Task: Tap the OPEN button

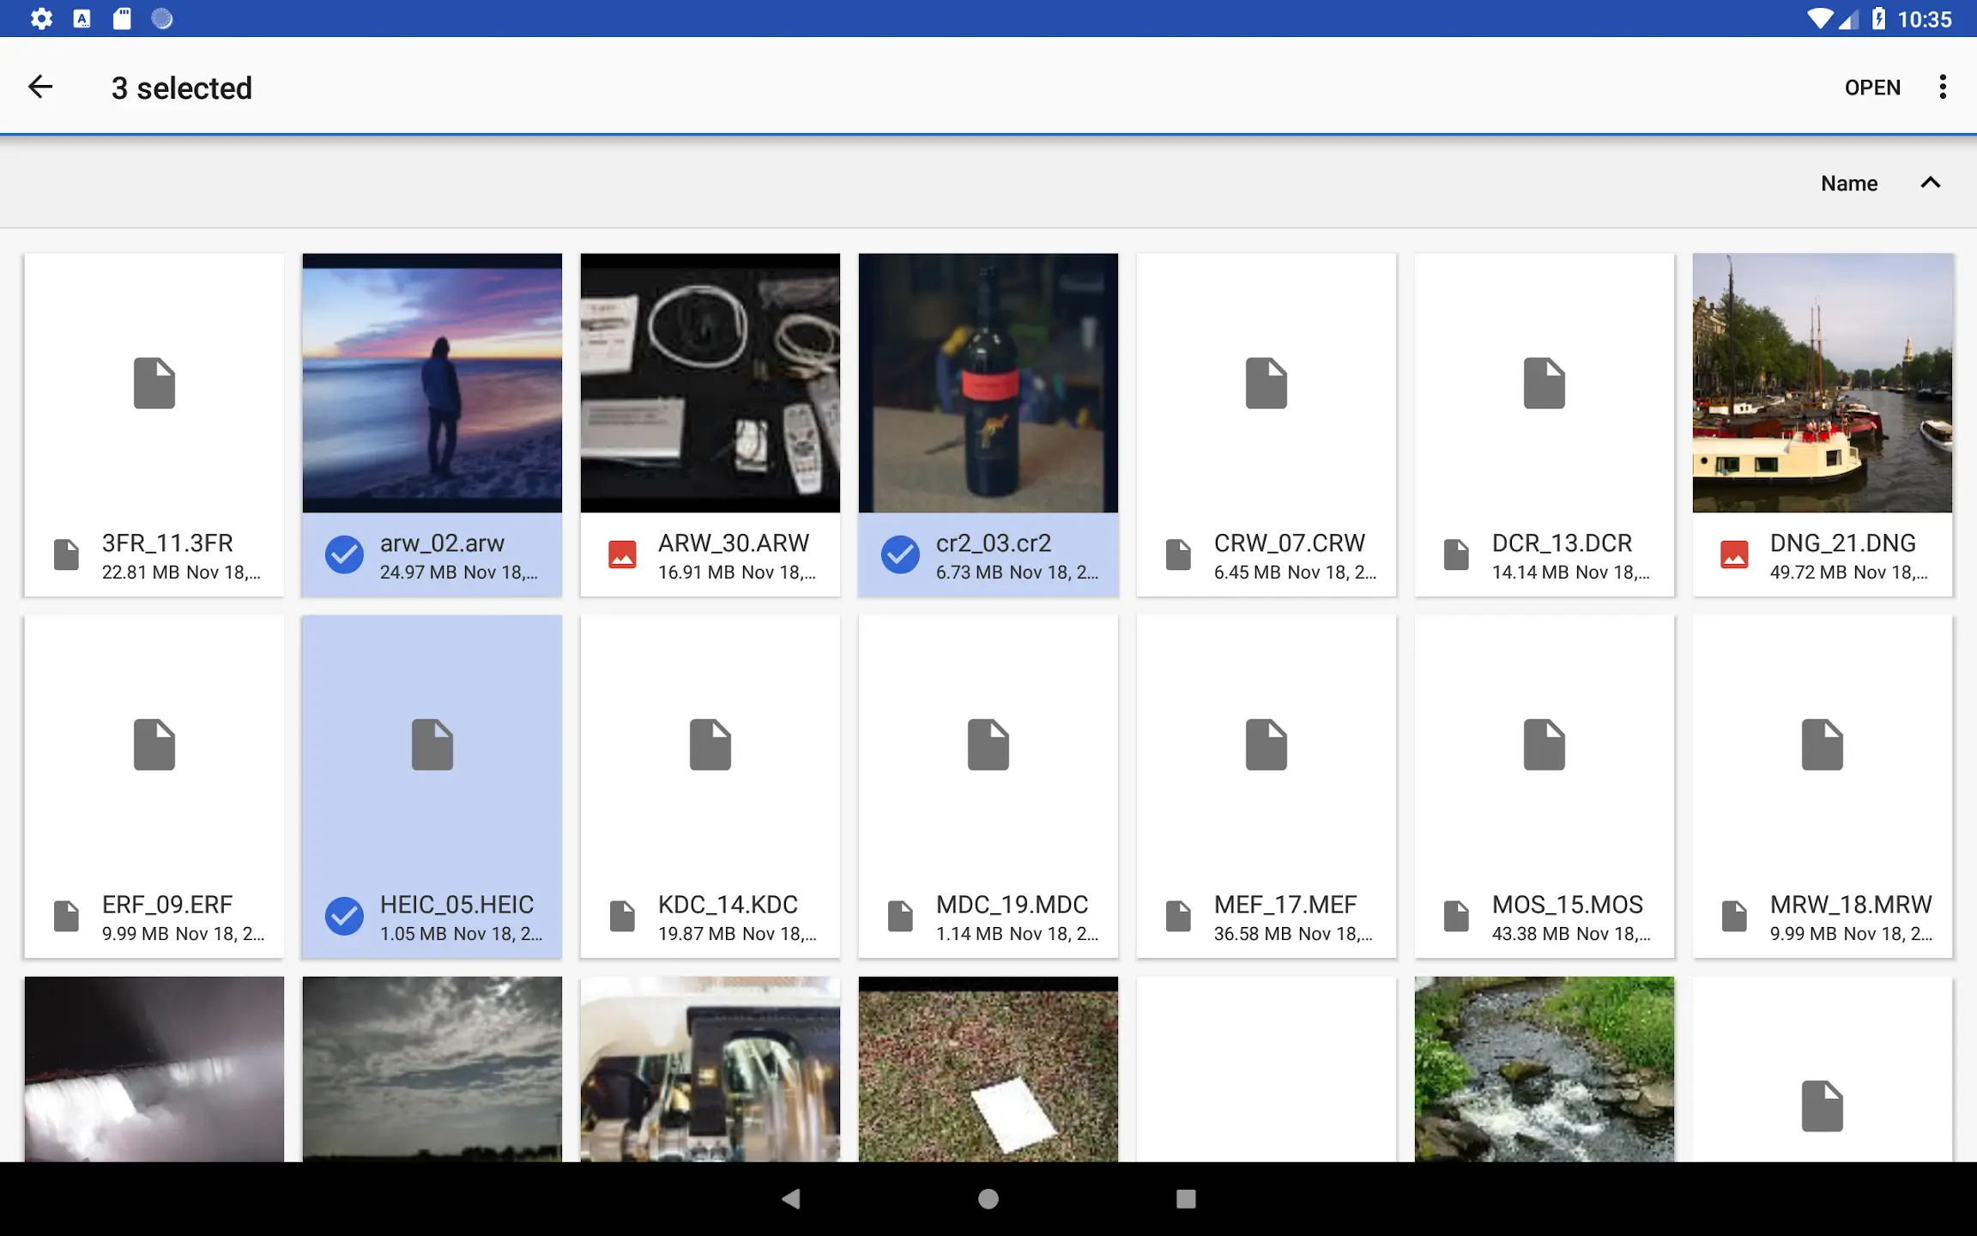Action: pos(1872,87)
